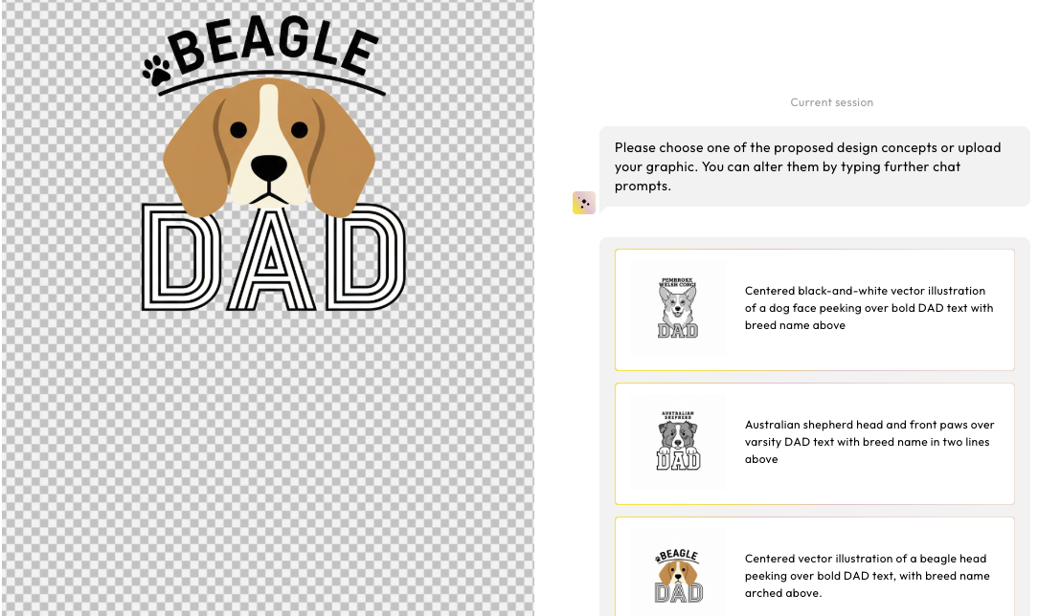Click the AI assistant avatar icon
Image resolution: width=1038 pixels, height=616 pixels.
(584, 203)
